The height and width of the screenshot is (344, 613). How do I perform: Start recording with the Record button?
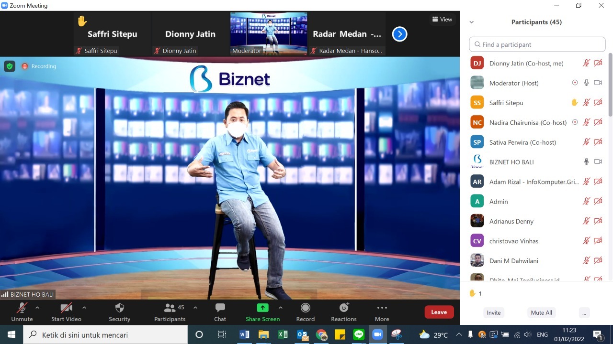(306, 312)
